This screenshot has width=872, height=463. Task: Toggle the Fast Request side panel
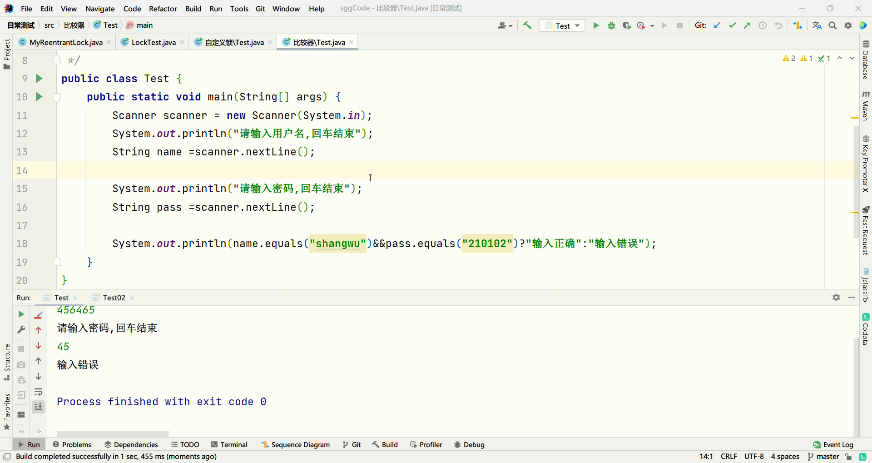pyautogui.click(x=866, y=230)
